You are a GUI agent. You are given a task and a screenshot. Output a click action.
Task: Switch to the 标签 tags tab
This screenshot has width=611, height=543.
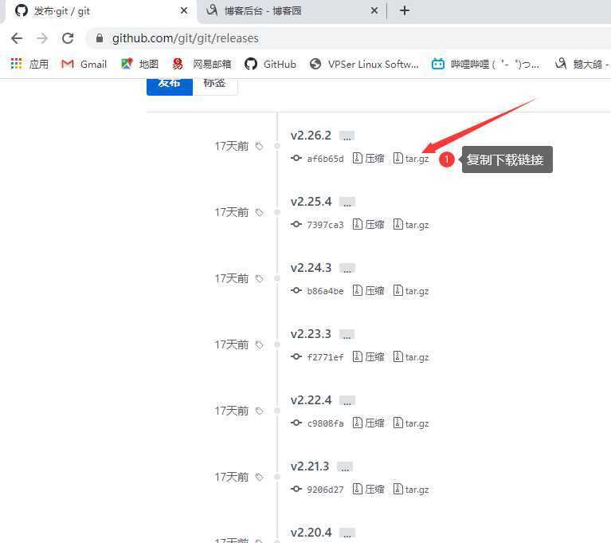pyautogui.click(x=215, y=86)
